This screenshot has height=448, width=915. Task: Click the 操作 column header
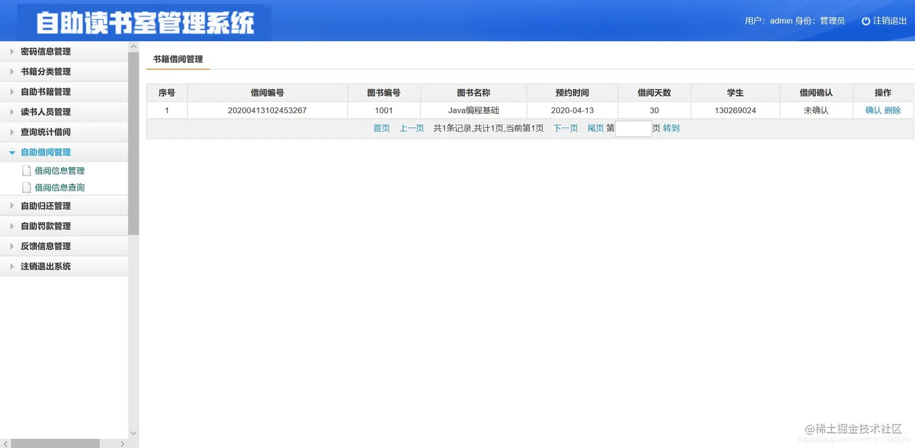[883, 93]
